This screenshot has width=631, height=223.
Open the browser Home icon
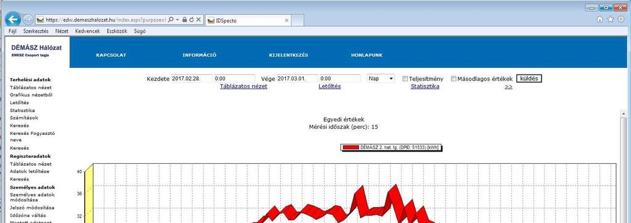[600, 19]
